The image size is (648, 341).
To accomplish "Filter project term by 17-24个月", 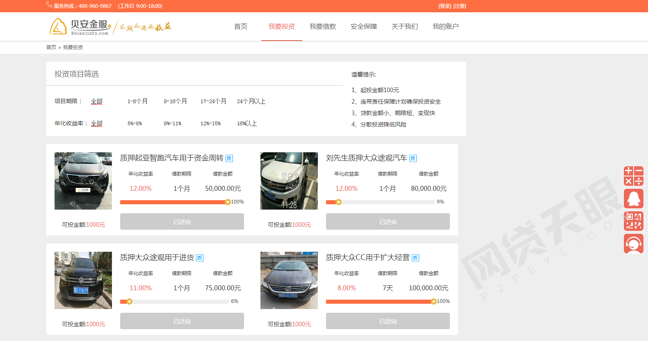I will 213,101.
